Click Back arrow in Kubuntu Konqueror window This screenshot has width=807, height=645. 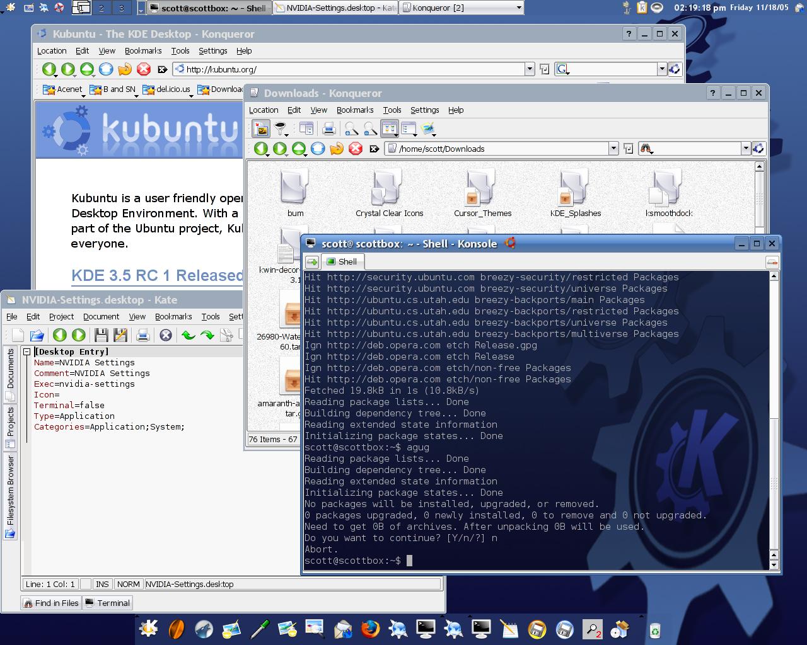click(49, 69)
